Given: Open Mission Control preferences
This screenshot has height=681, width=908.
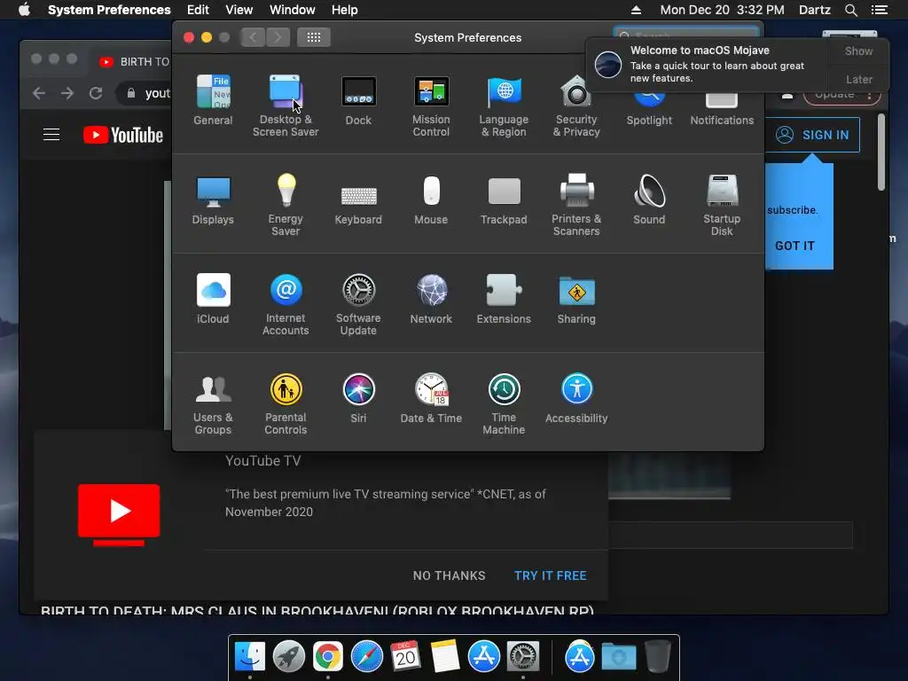Looking at the screenshot, I should pos(432,106).
